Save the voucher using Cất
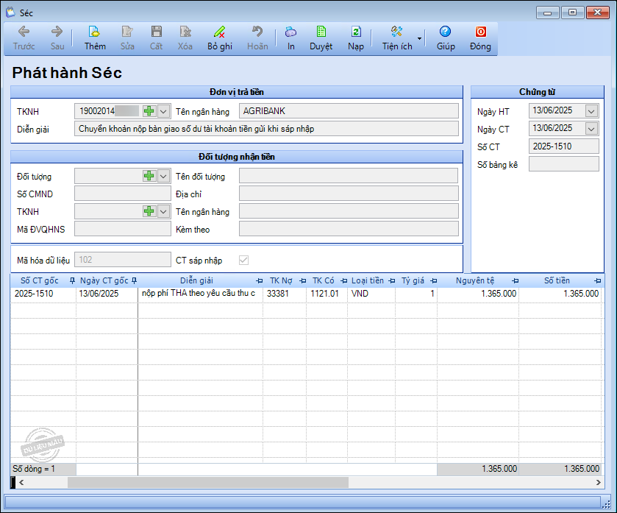Viewport: 617px width, 513px height. 156,38
